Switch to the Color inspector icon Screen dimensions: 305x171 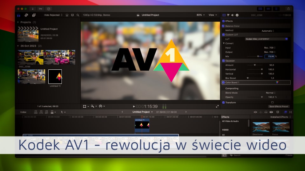[x=228, y=15]
